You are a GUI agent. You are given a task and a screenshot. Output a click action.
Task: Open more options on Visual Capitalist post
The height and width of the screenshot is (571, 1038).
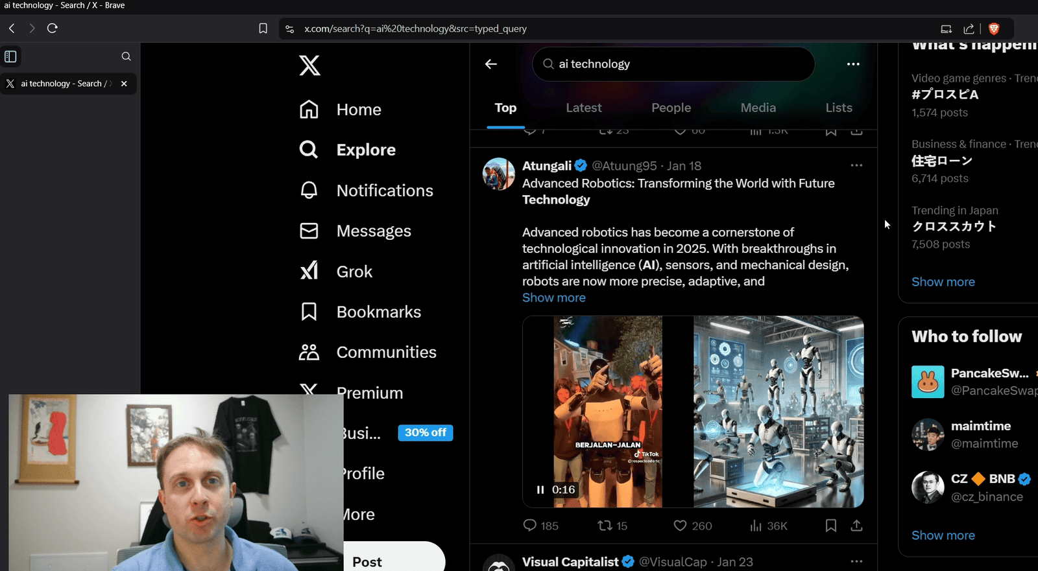tap(856, 561)
